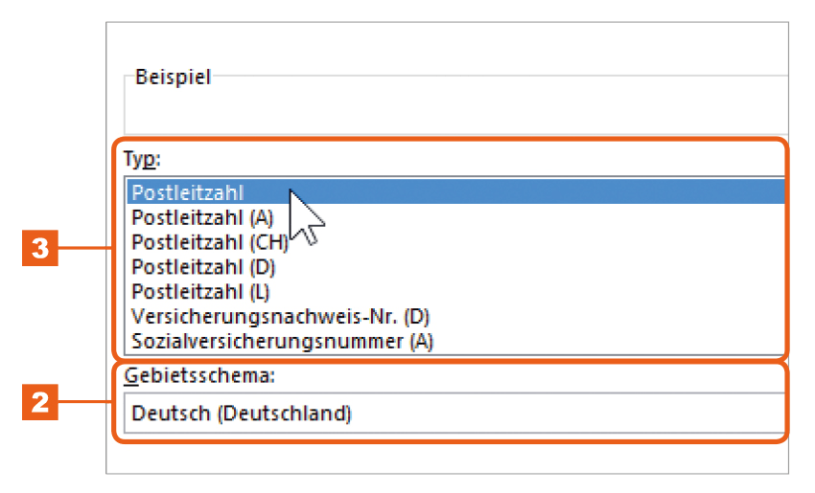815x493 pixels.
Task: Click the Deutsch (Deutschland) locale value
Action: (x=242, y=414)
